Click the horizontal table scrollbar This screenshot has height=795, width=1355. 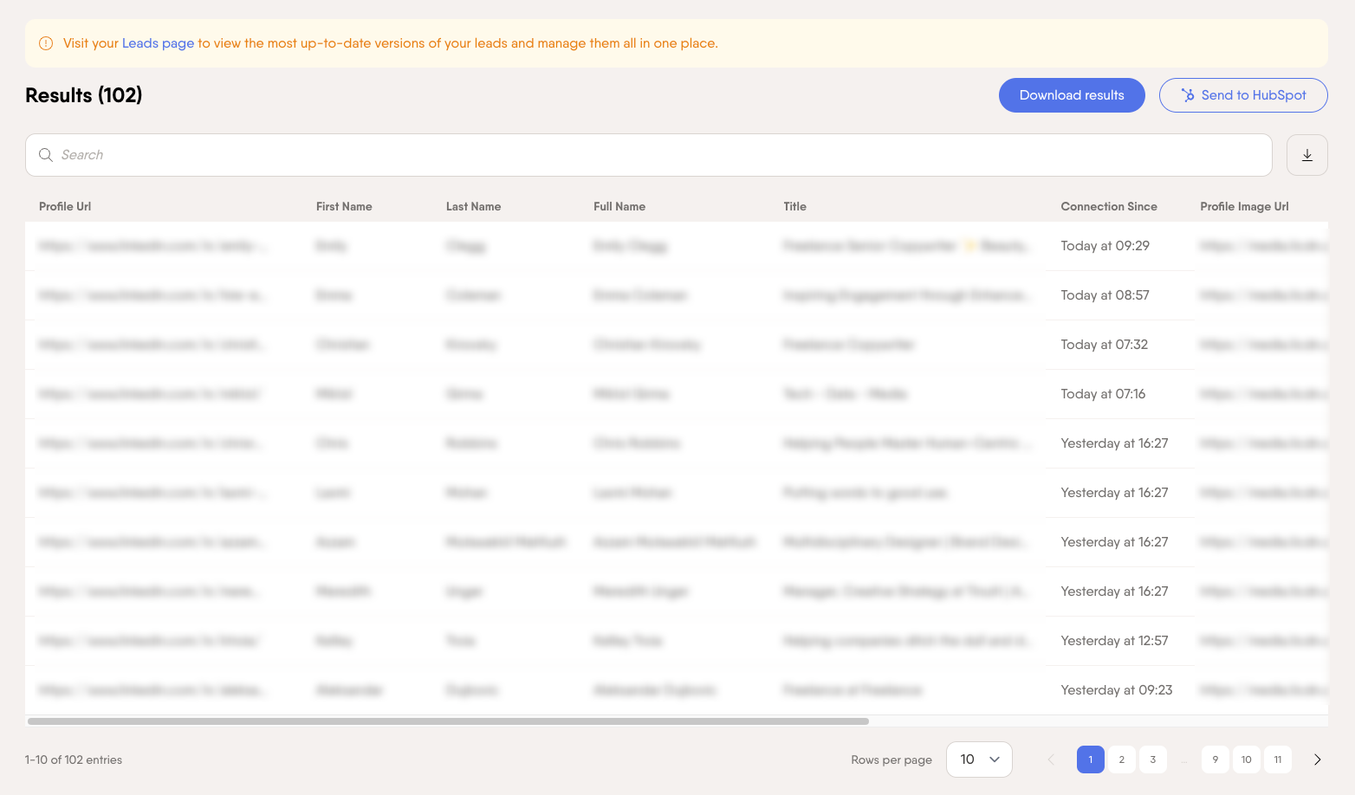point(447,721)
